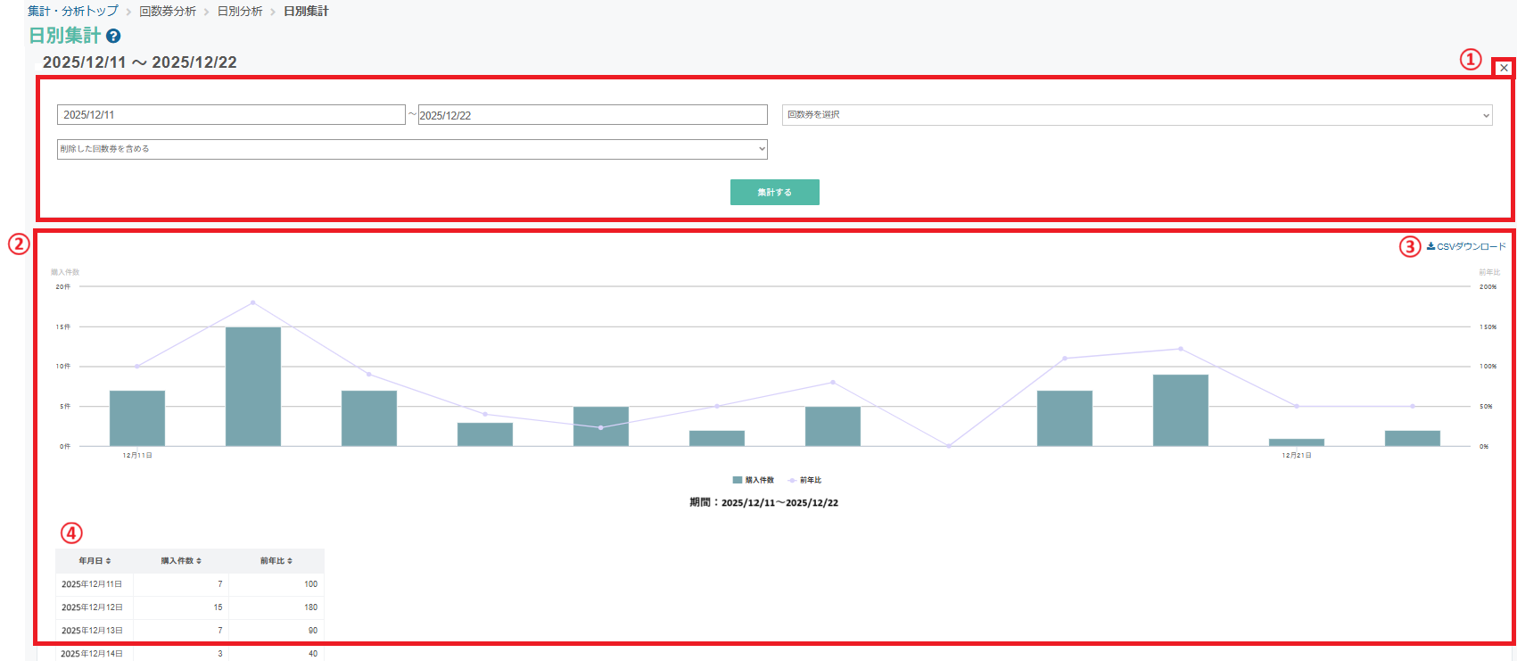The height and width of the screenshot is (661, 1517).
Task: Close the filter panel with the X icon
Action: point(1504,68)
